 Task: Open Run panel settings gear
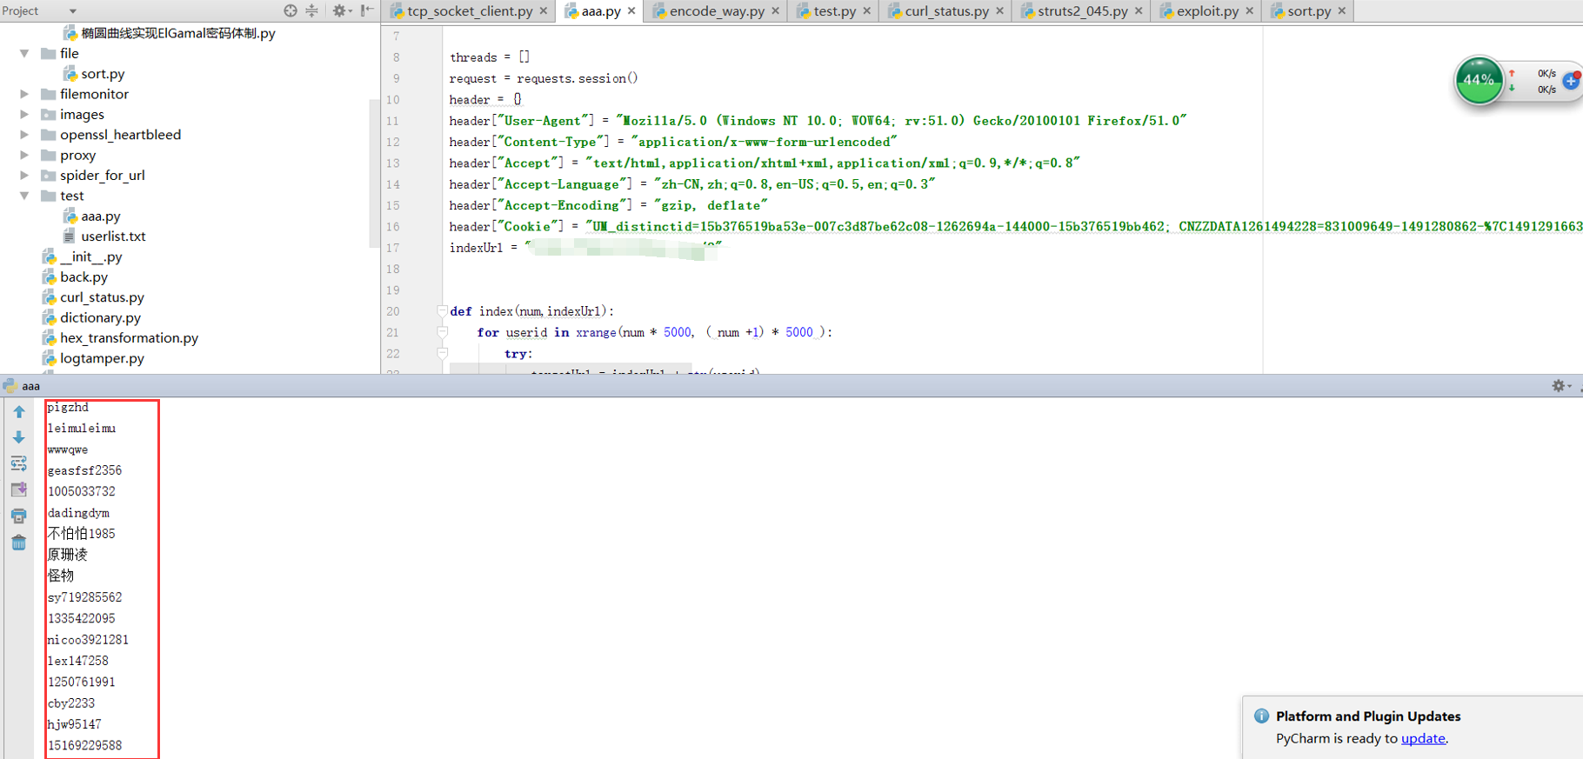pos(1559,386)
